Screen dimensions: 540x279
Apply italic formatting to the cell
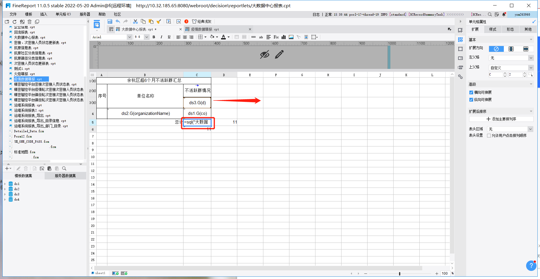[x=161, y=37]
